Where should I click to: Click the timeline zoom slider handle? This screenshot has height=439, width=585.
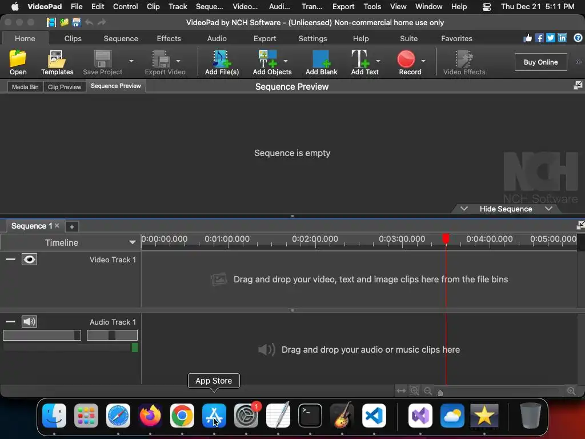pos(440,393)
